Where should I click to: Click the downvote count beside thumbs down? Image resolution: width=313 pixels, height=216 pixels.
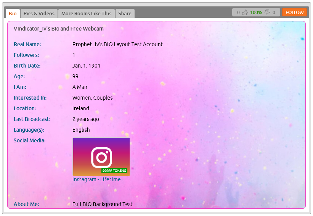pyautogui.click(x=274, y=13)
